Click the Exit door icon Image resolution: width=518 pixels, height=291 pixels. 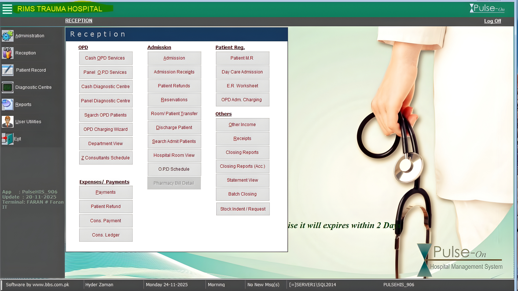8,139
